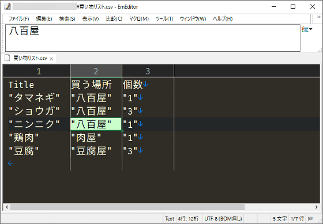323x224 pixels.
Task: Click highlighted "八百屋" cell in ニンニク row
Action: (96, 124)
